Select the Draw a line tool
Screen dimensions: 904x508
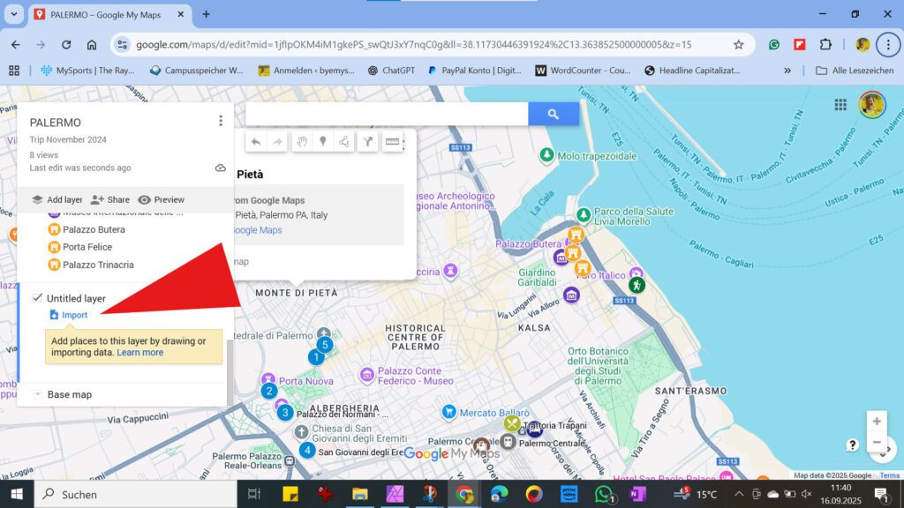coord(346,141)
